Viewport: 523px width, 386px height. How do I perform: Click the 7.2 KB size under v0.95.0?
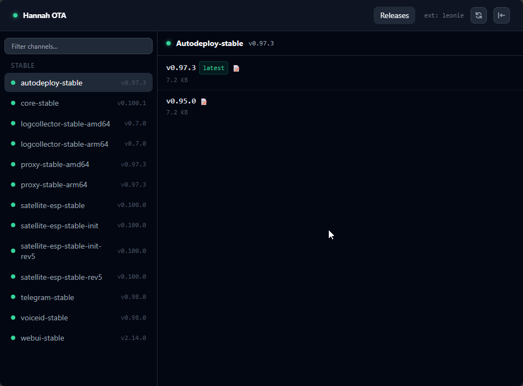tap(177, 113)
